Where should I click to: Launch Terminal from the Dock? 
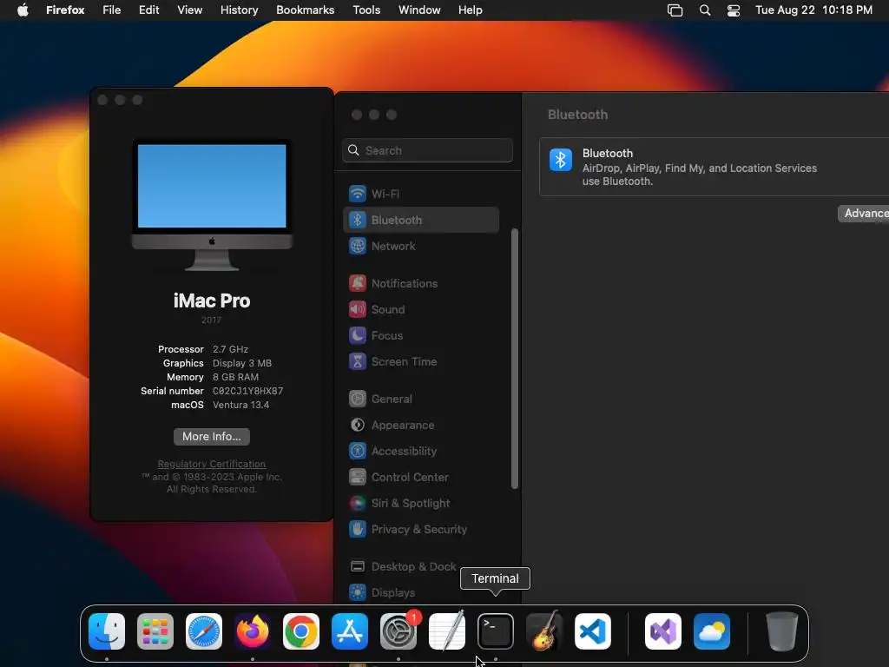click(496, 631)
